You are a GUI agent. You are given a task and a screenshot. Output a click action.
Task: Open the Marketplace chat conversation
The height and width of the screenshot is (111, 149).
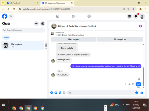(x=22, y=46)
